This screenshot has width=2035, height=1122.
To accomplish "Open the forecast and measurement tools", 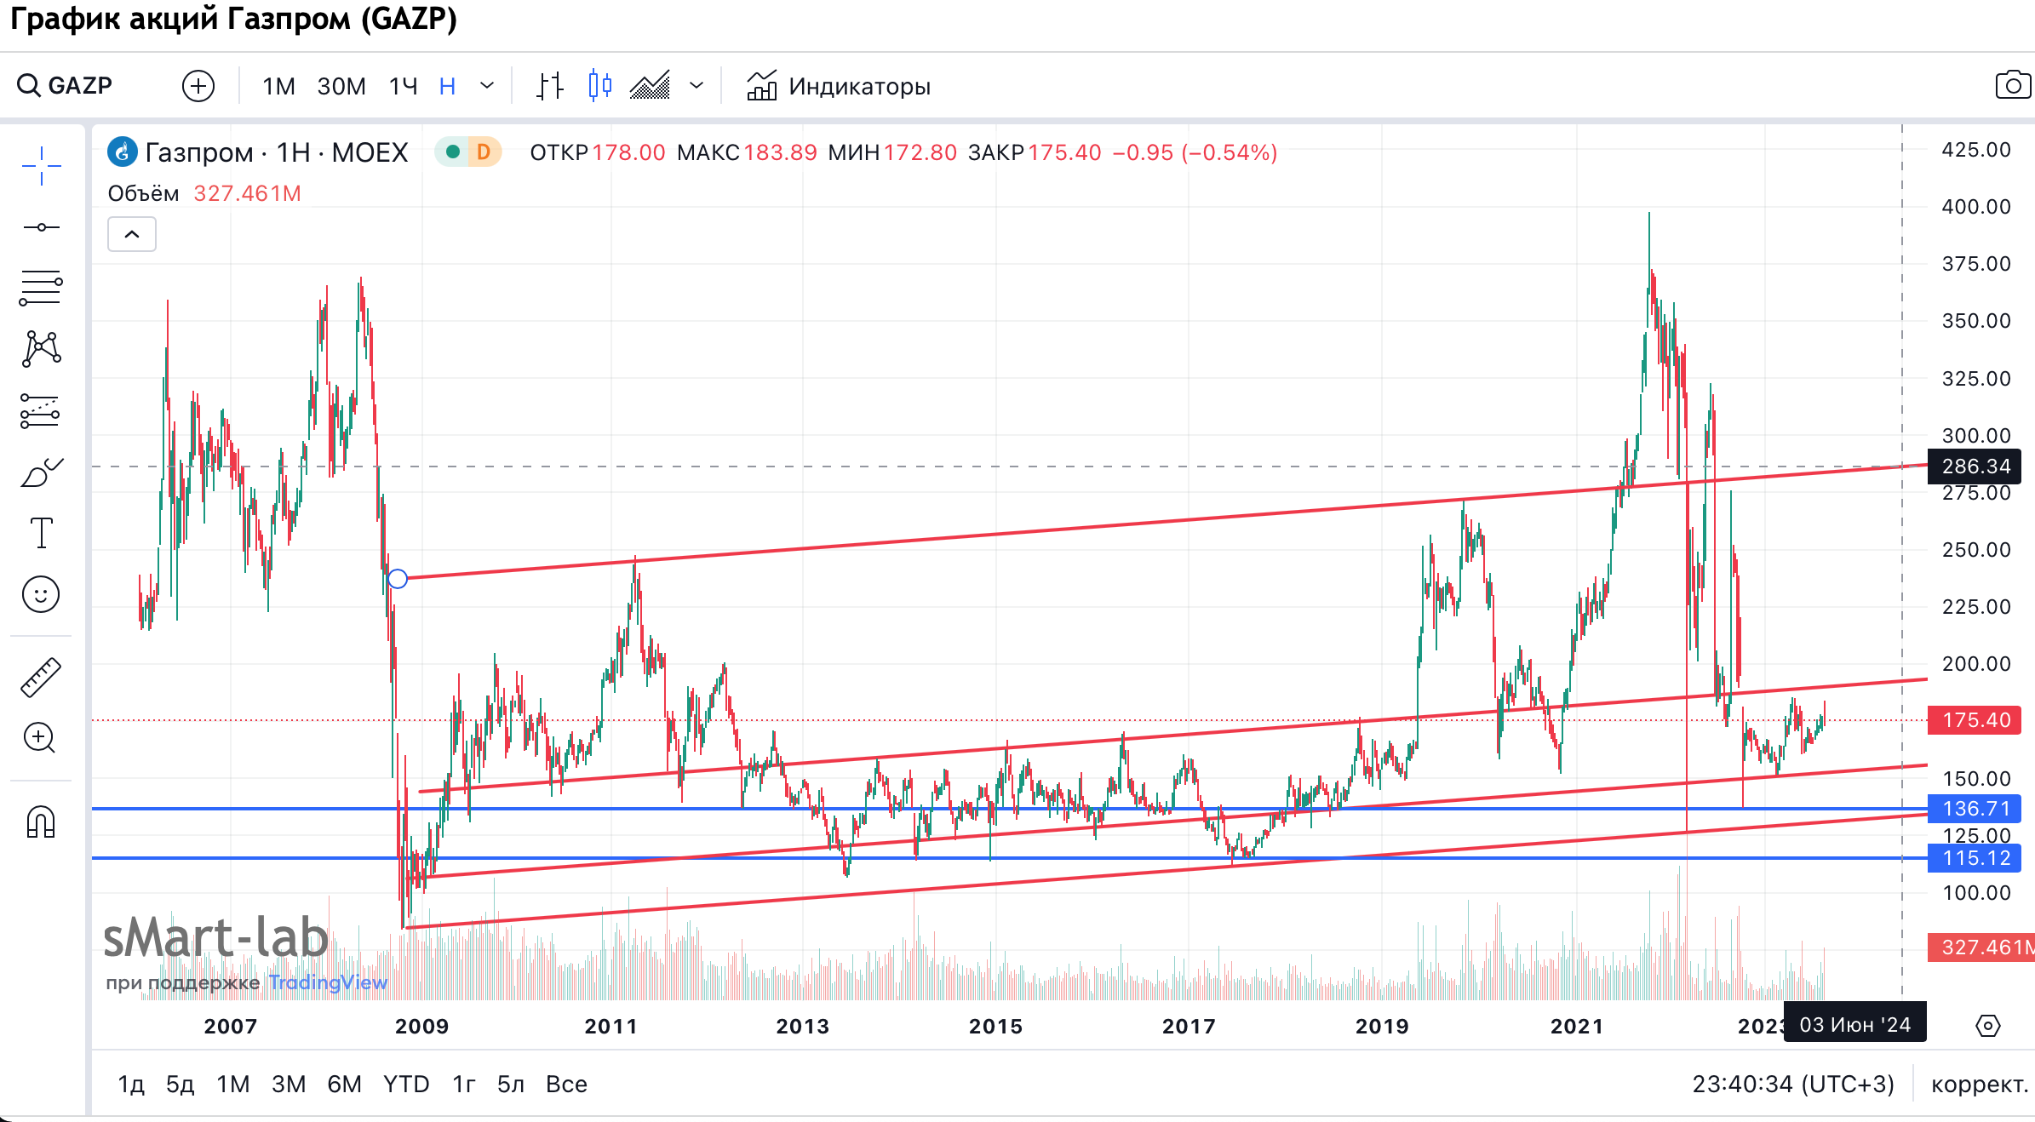I will 41,411.
